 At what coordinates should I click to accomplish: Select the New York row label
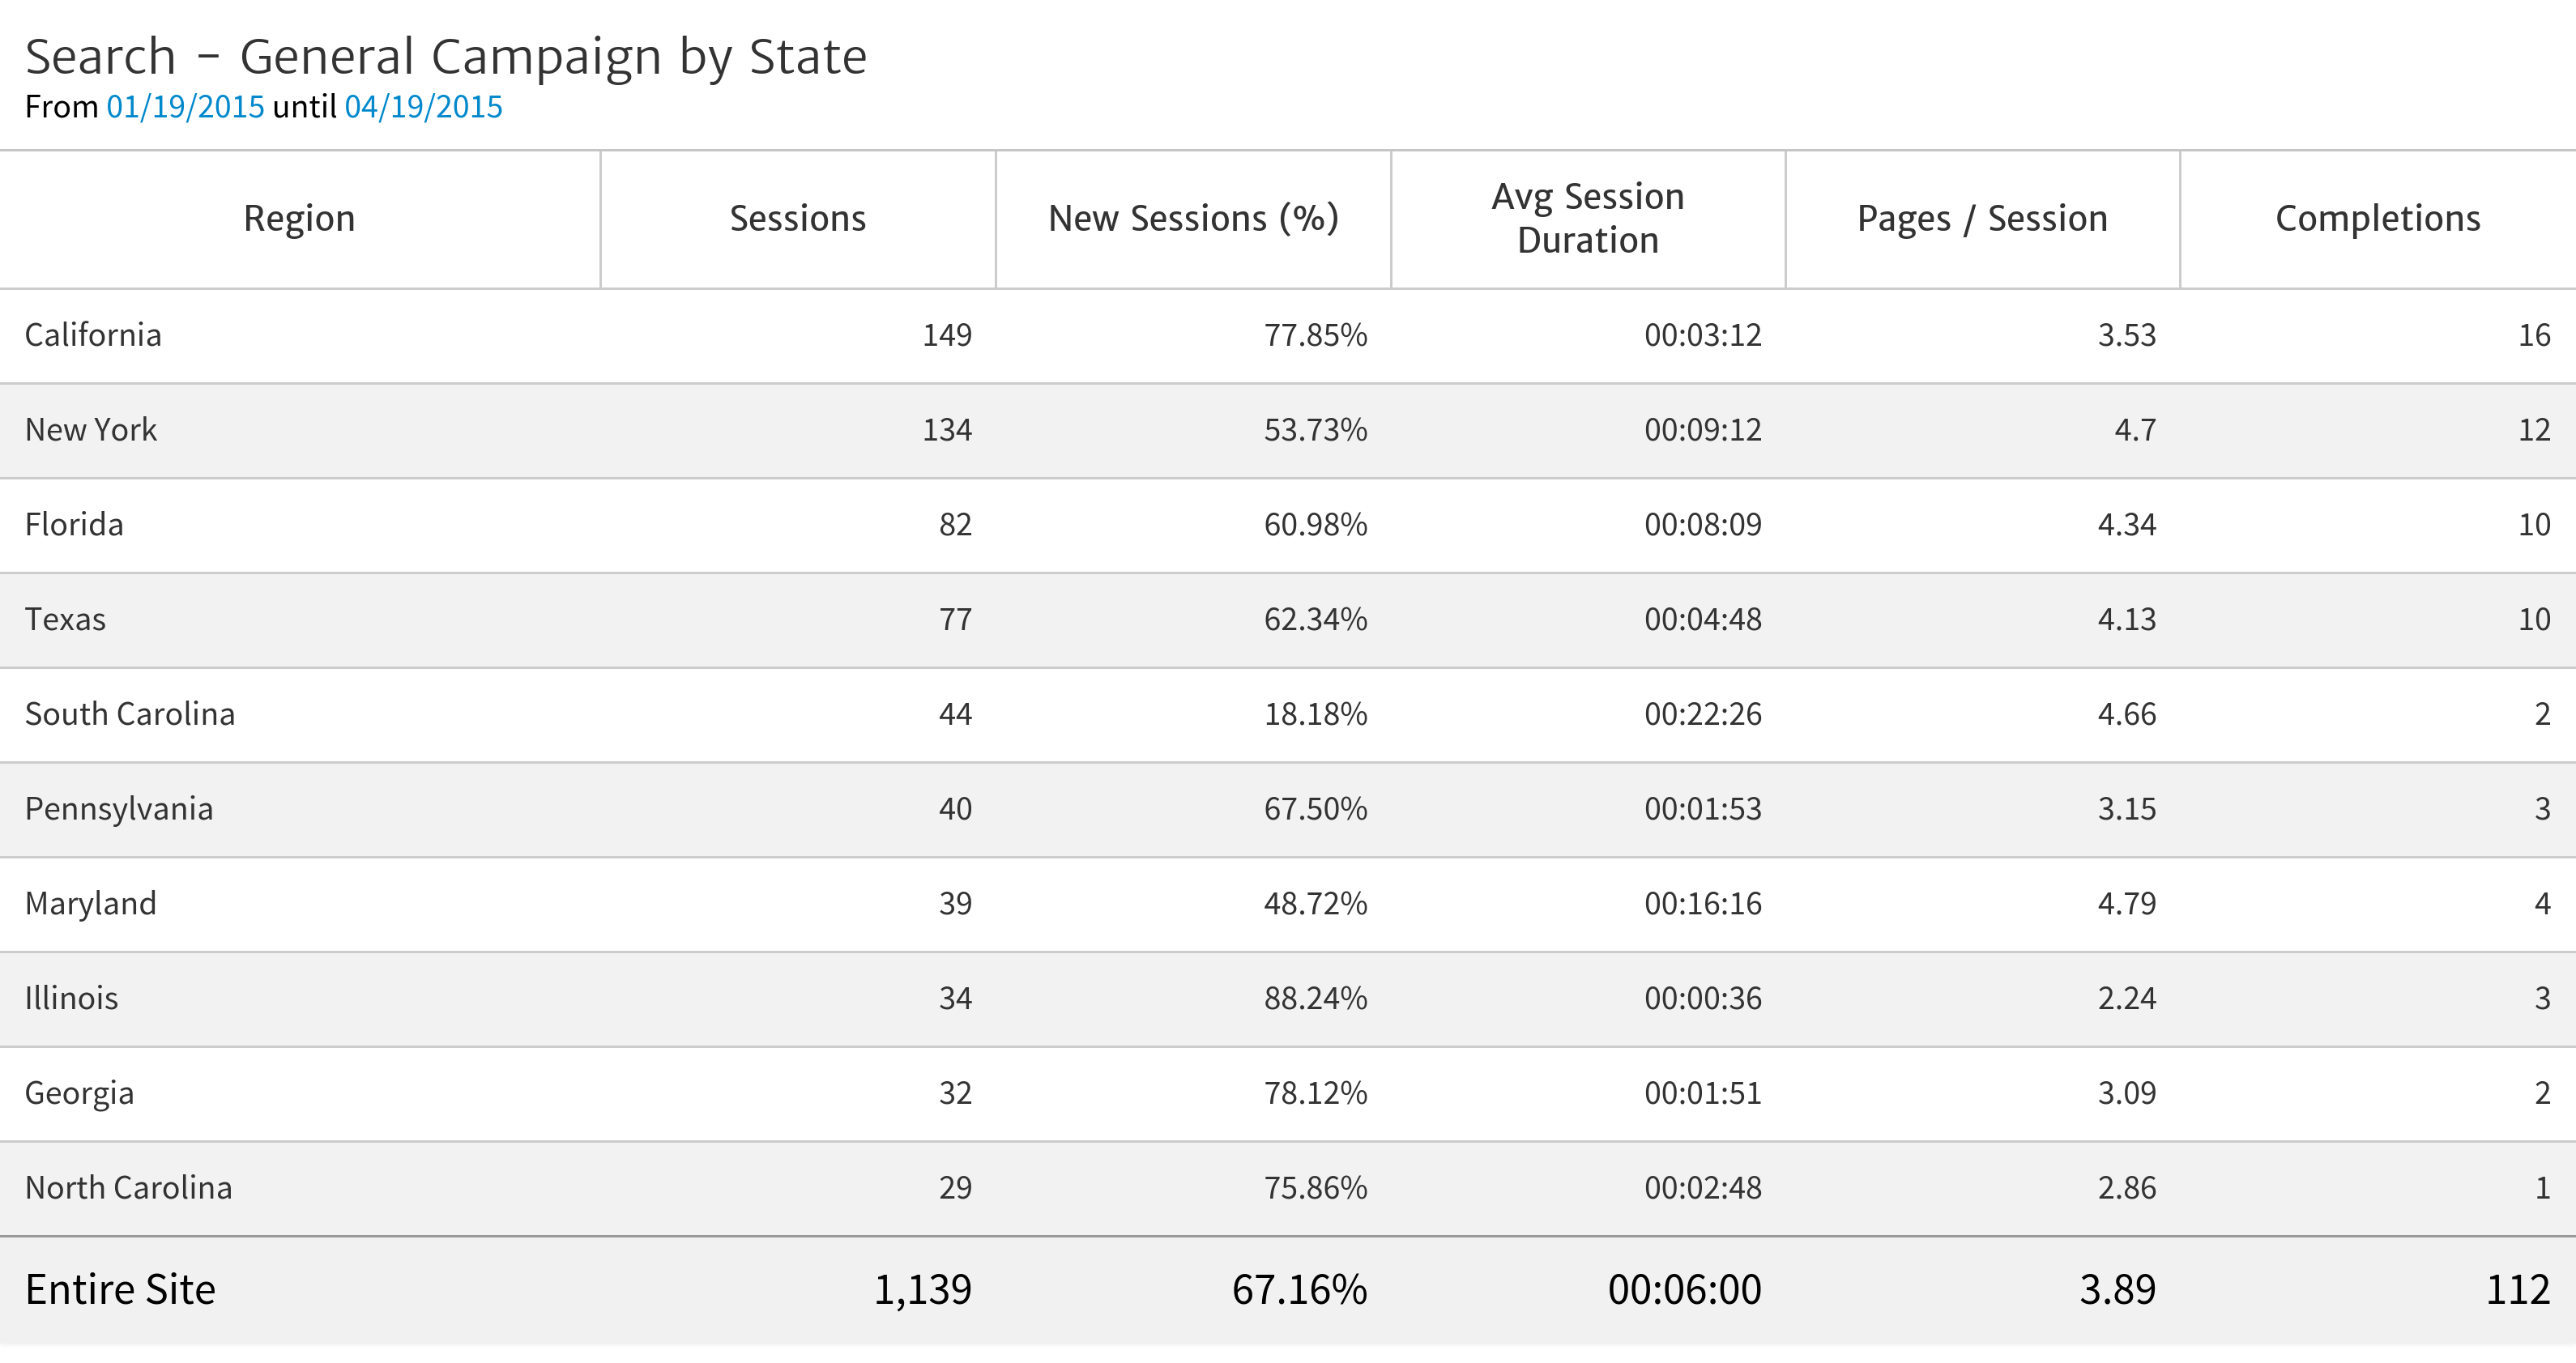[91, 430]
